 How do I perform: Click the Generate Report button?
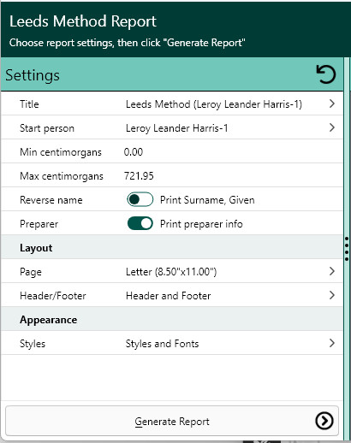(x=172, y=421)
